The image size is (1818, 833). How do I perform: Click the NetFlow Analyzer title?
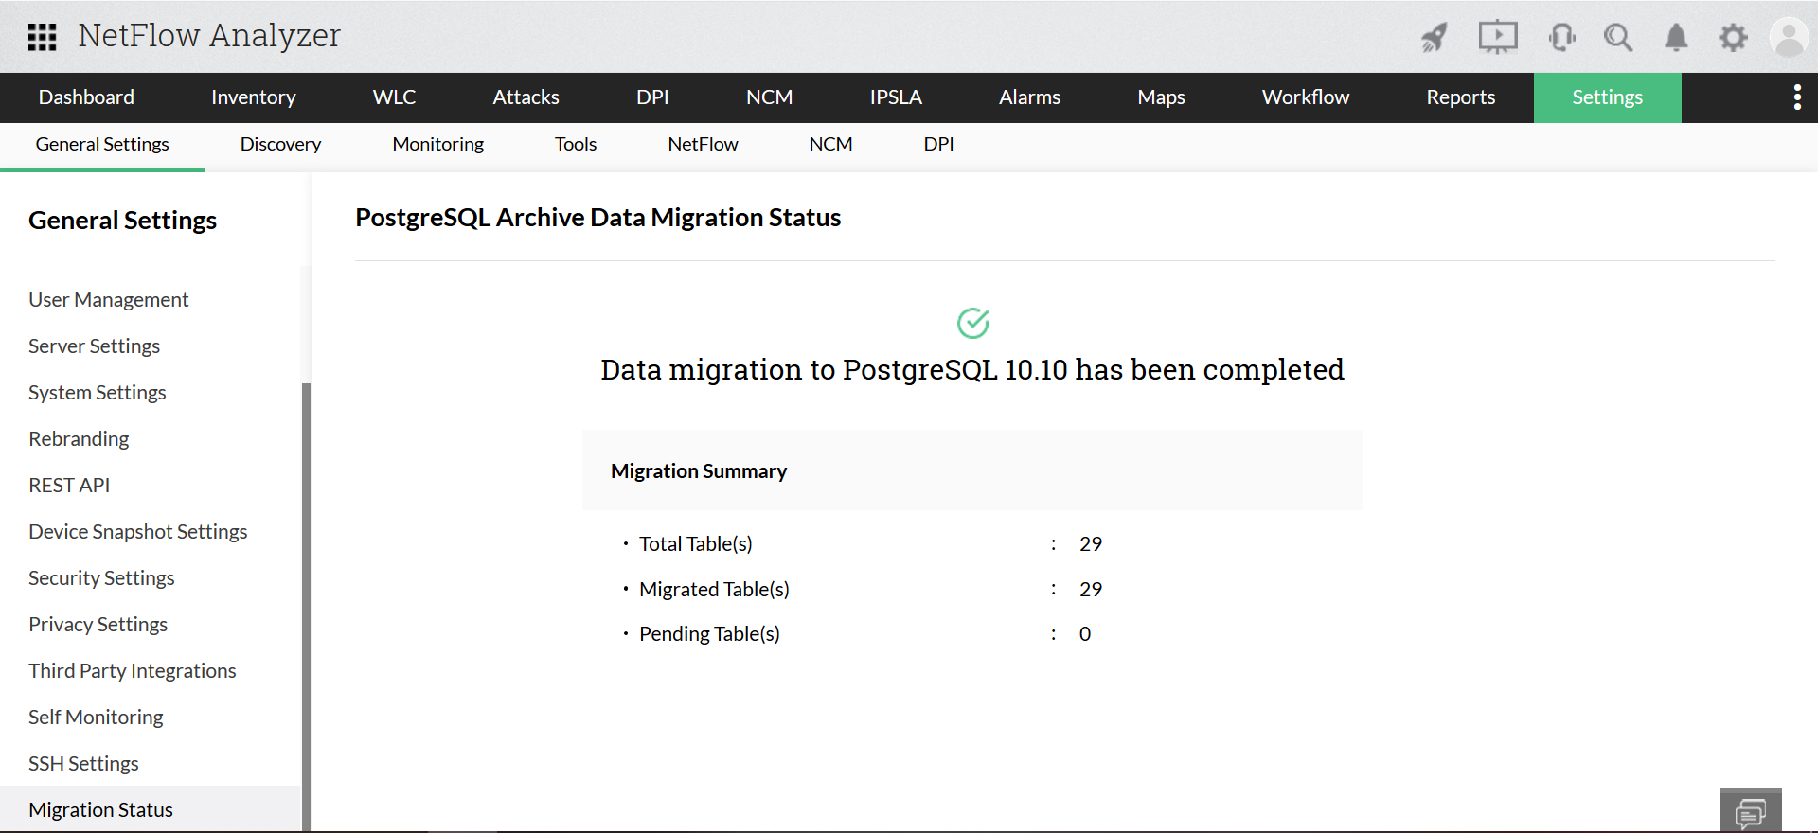point(209,36)
